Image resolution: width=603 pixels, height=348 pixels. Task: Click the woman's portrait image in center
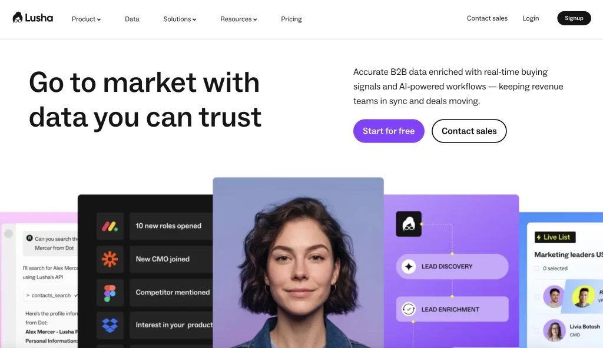(298, 263)
